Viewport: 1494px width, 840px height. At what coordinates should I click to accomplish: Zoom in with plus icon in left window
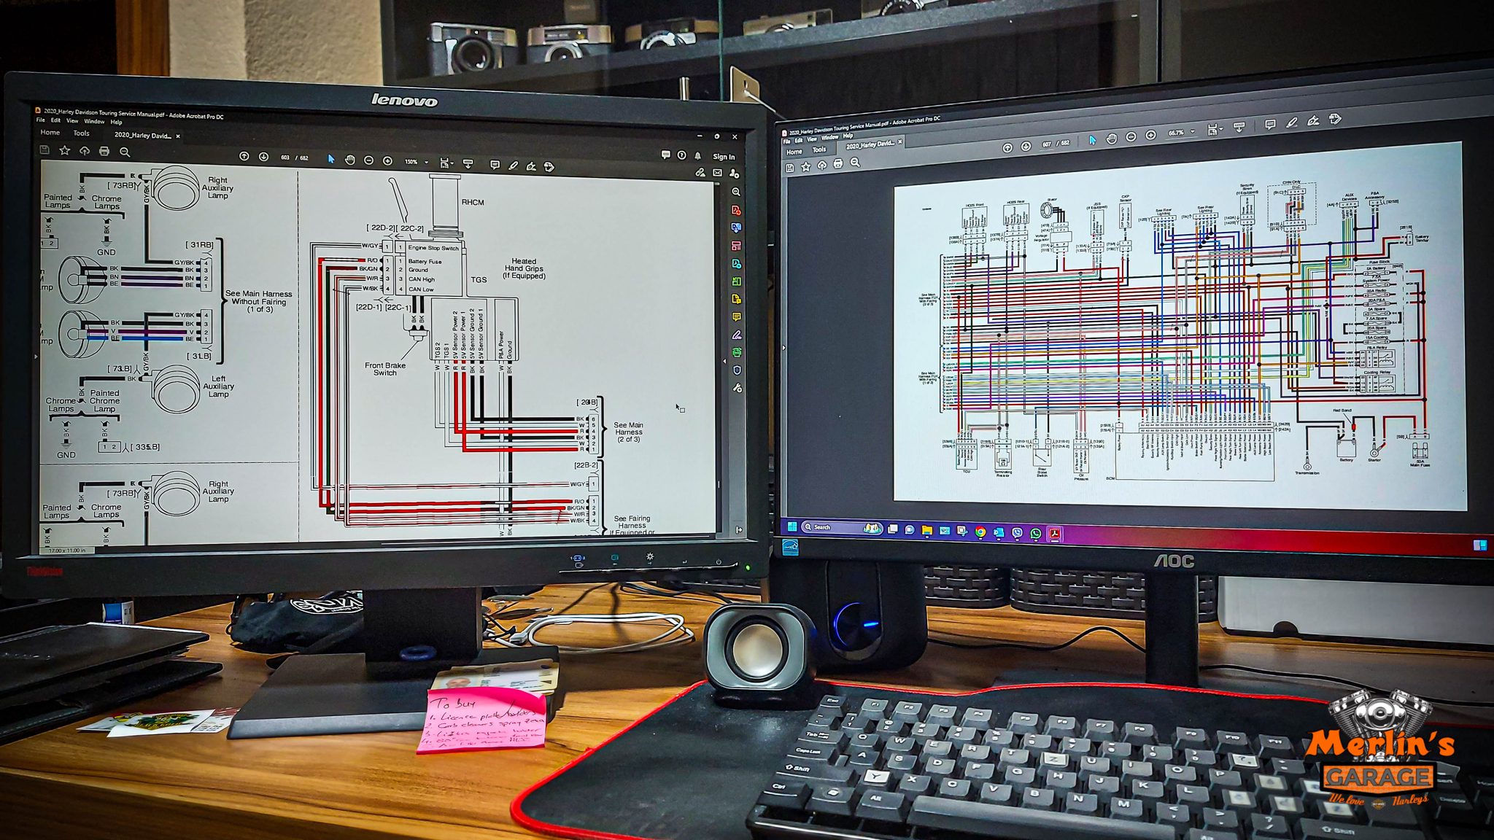click(387, 160)
